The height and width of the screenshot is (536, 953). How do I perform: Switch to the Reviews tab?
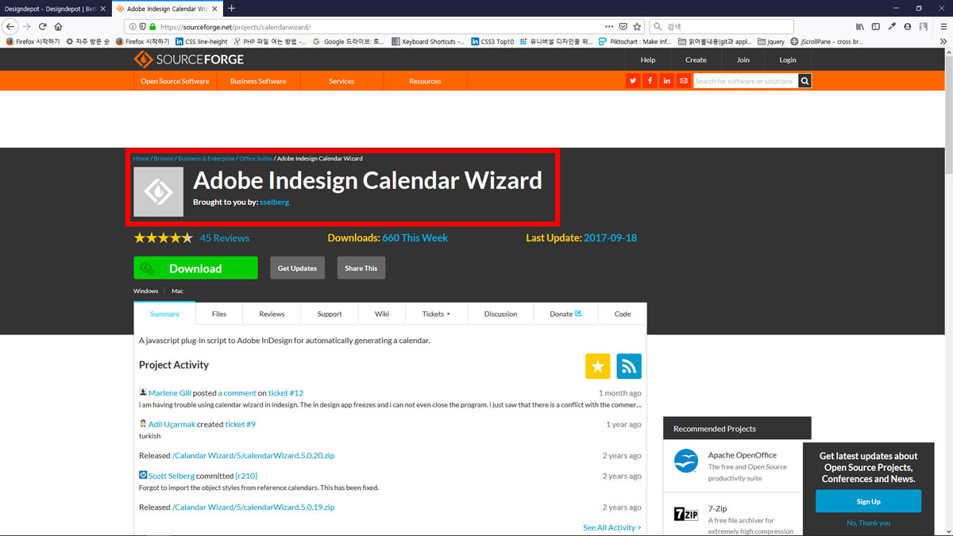point(272,314)
